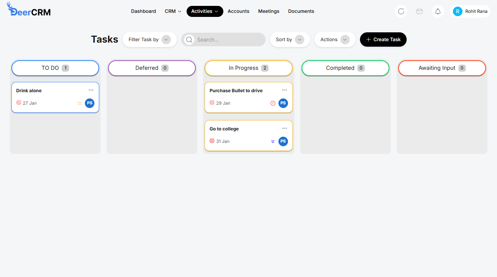This screenshot has height=277, width=497.
Task: Click the lowest priority chevron icon on Go to college
Action: (273, 141)
